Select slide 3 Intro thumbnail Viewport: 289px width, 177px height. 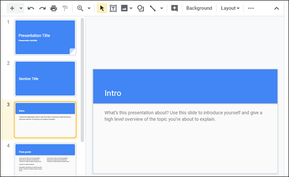click(45, 120)
